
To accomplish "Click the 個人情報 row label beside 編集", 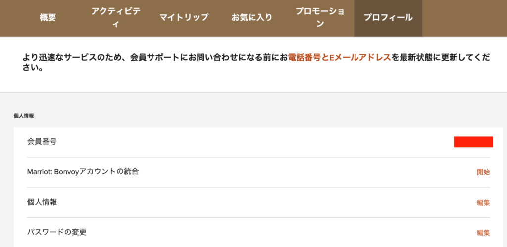I will [42, 202].
